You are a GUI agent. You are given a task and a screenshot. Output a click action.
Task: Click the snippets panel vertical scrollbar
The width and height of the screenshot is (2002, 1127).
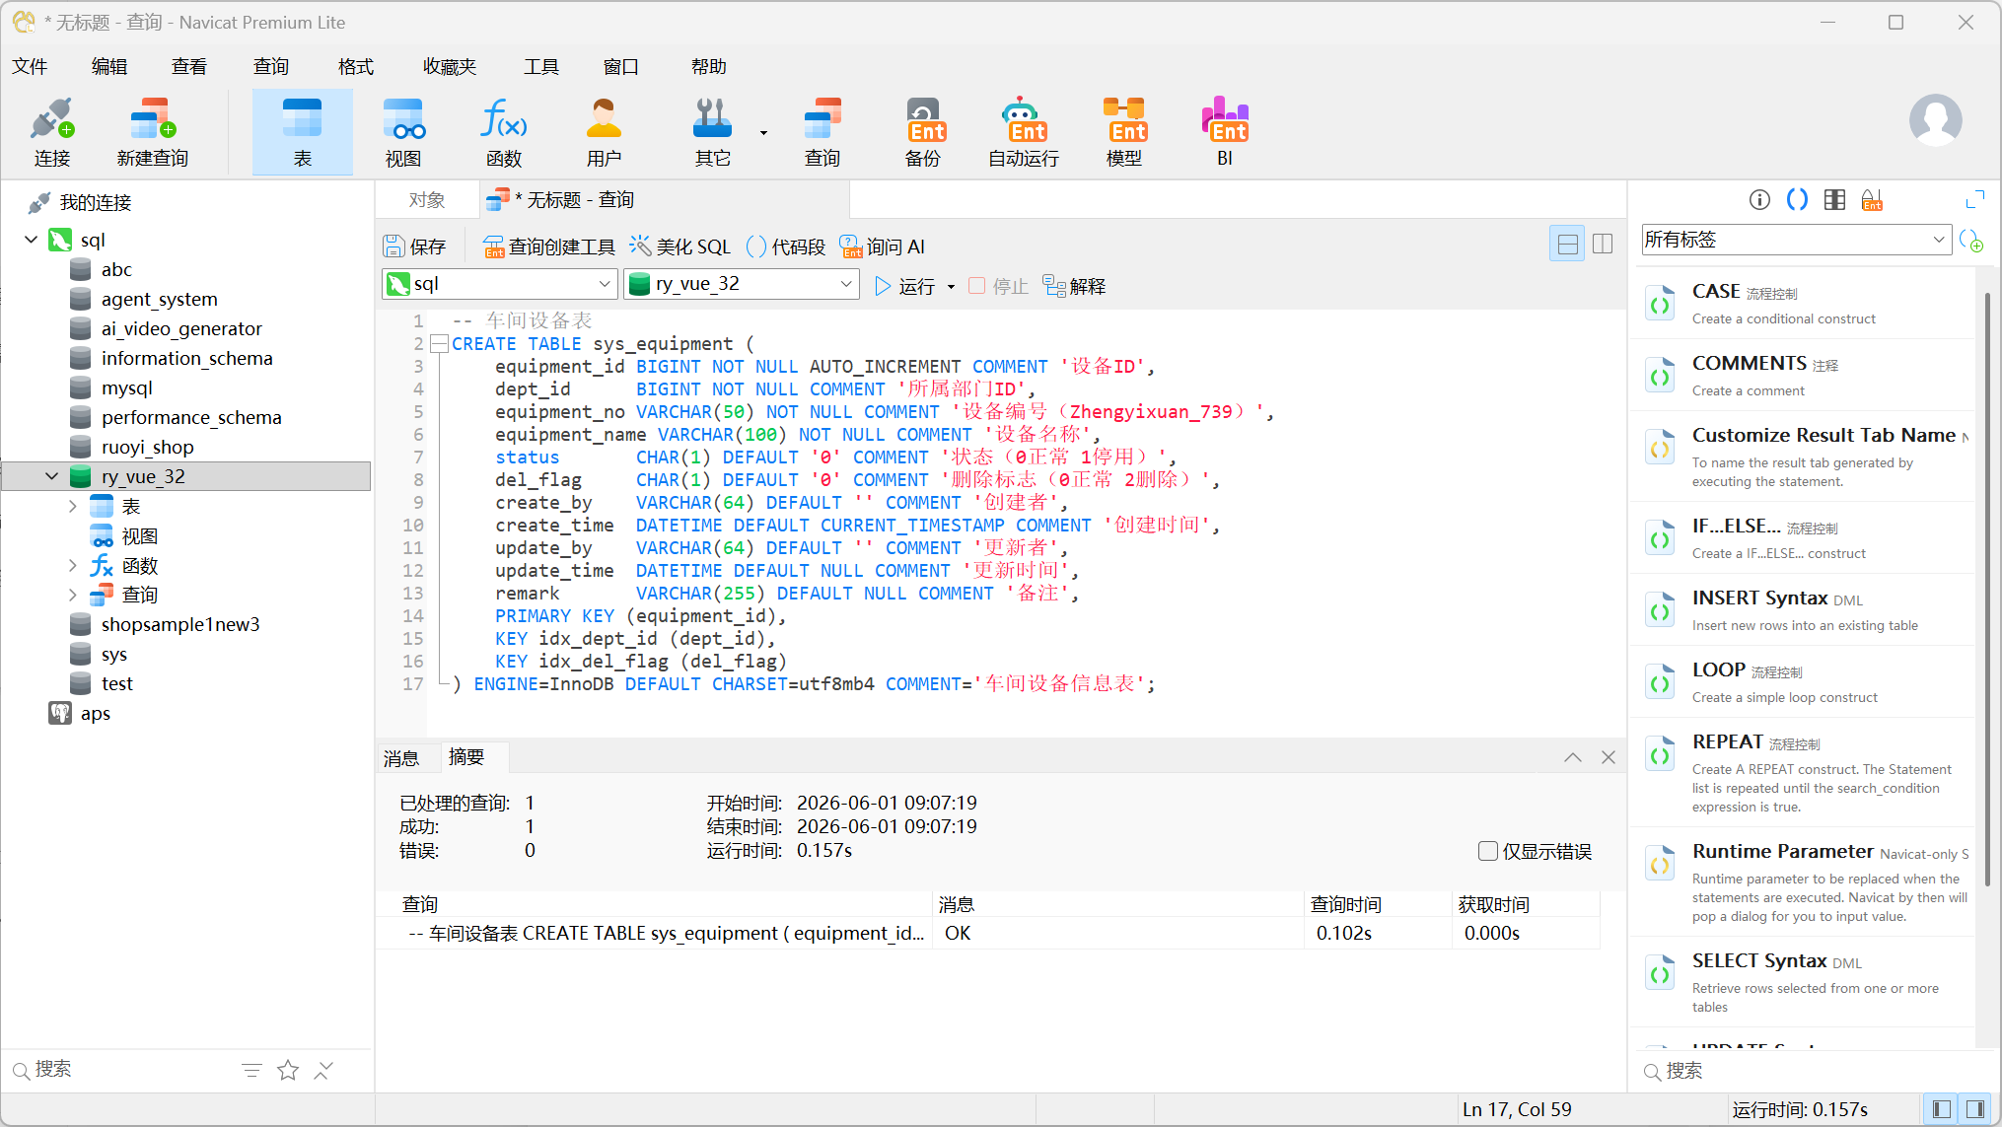(x=1986, y=592)
